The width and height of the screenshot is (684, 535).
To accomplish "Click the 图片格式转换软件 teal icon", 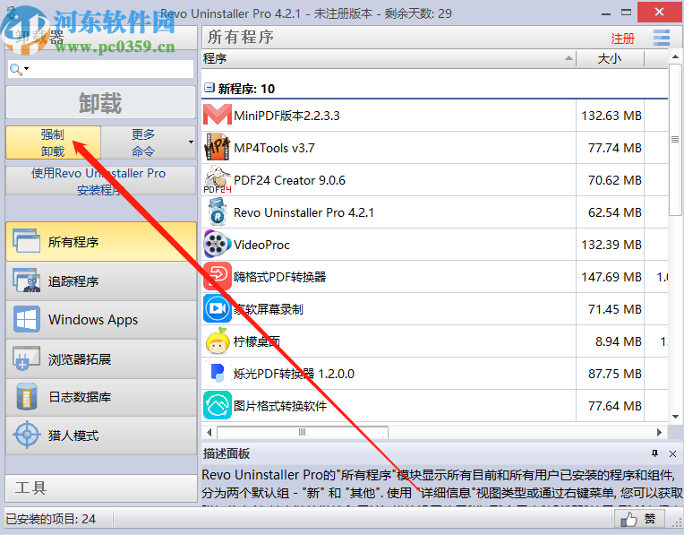I will point(217,406).
